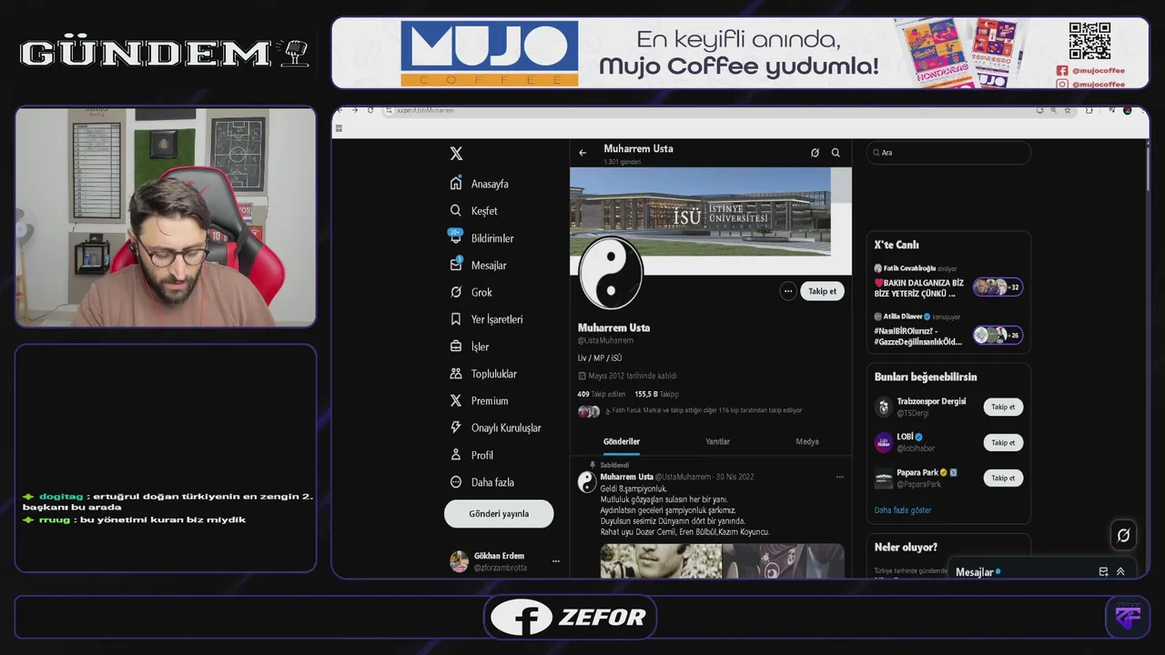This screenshot has height=655, width=1165.
Task: Open Yer İşaretleri bookmarks
Action: pyautogui.click(x=487, y=319)
